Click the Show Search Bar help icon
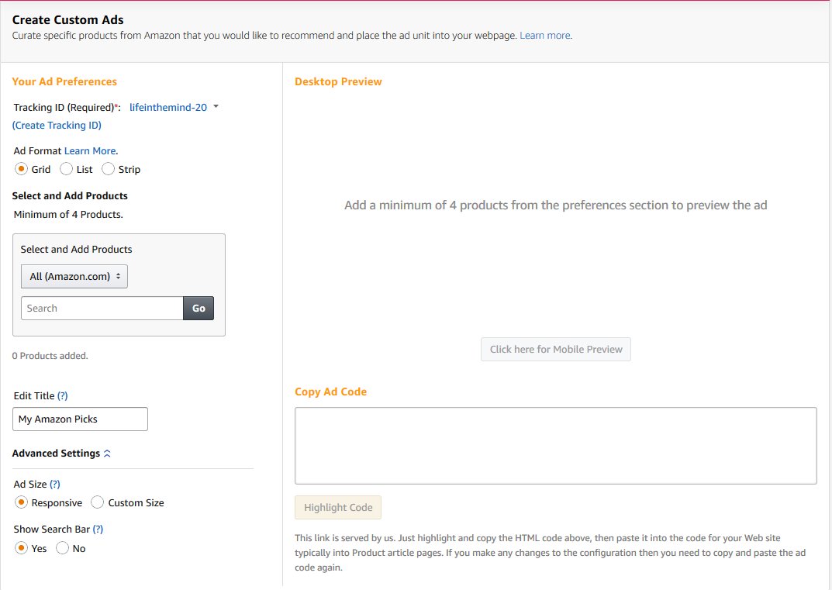 (x=96, y=529)
